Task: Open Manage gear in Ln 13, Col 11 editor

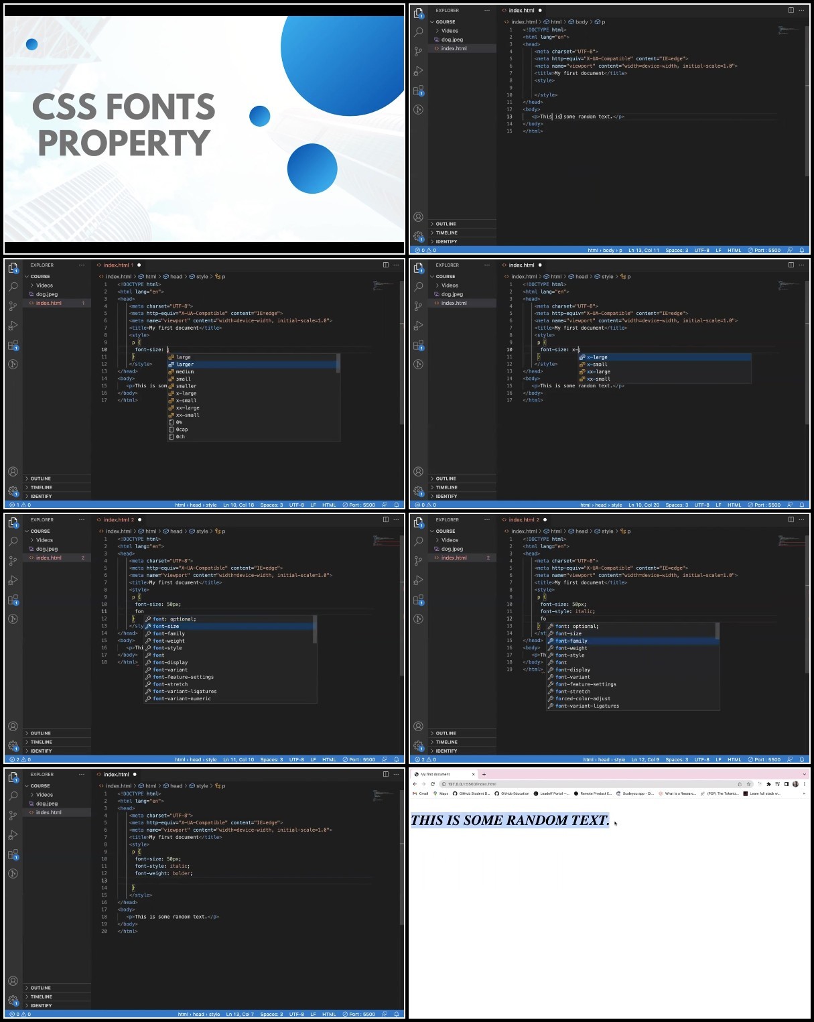Action: coord(419,236)
